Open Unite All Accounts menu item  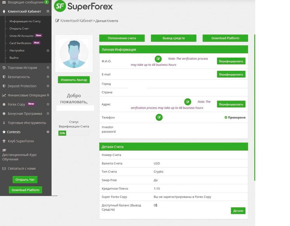point(21,36)
